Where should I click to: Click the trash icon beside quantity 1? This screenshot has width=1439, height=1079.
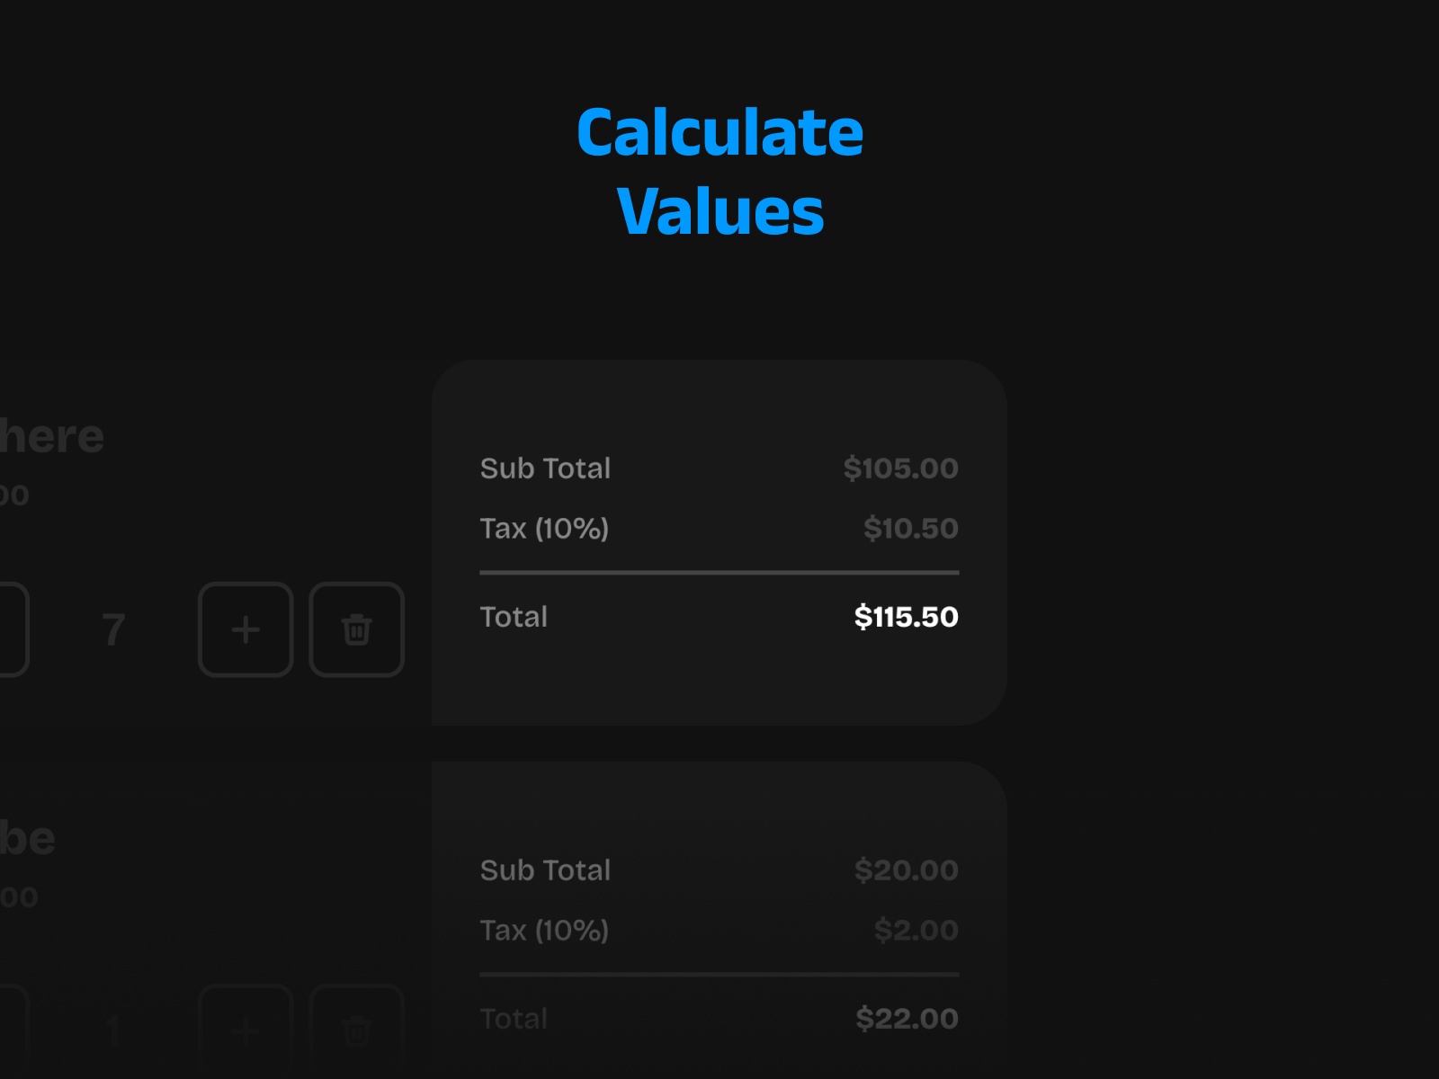click(x=356, y=1030)
